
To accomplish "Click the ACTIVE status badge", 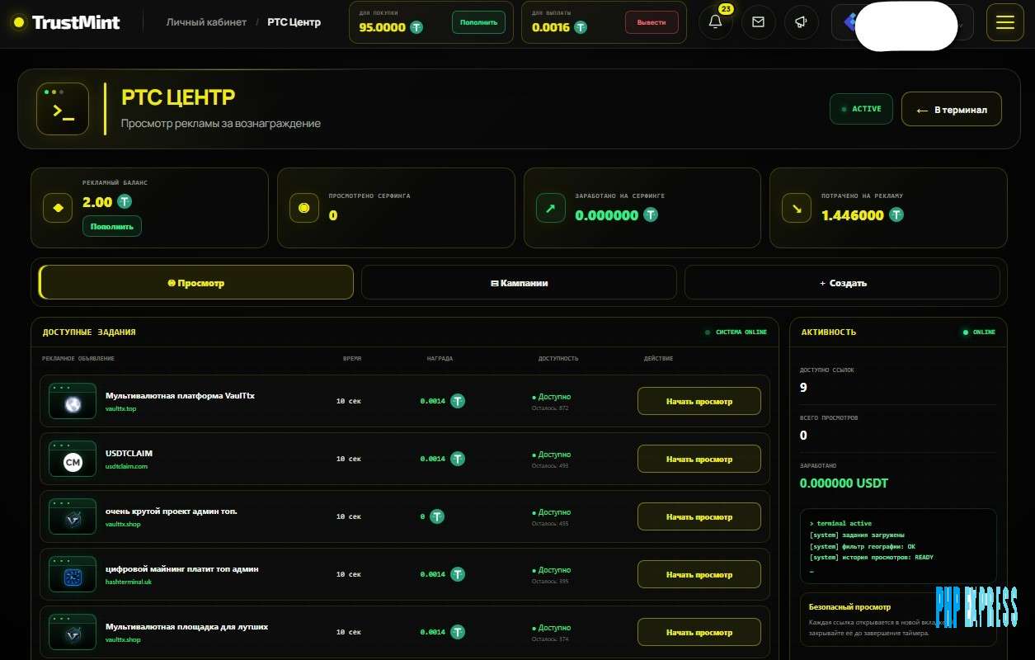I will [861, 109].
